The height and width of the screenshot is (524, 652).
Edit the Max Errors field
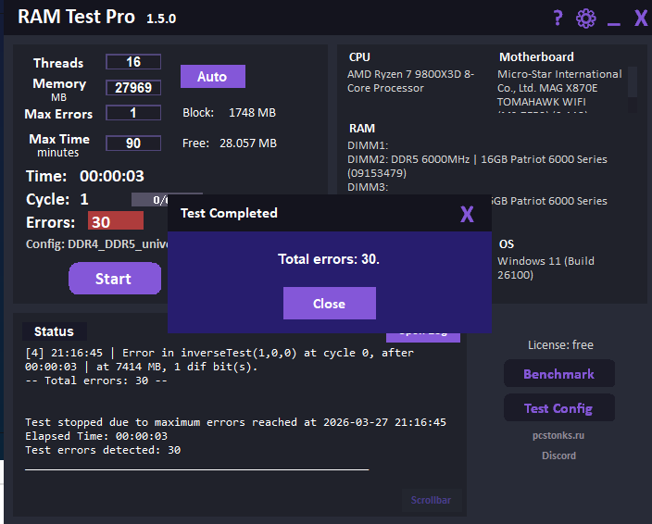[133, 113]
